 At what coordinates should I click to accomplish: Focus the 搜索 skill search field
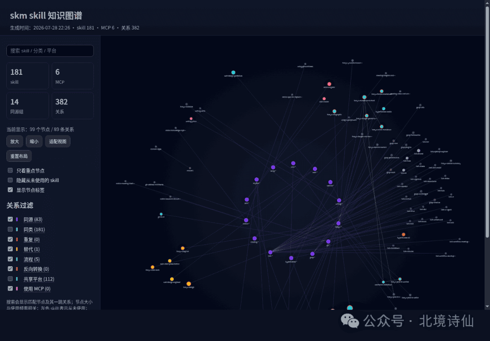pyautogui.click(x=50, y=51)
